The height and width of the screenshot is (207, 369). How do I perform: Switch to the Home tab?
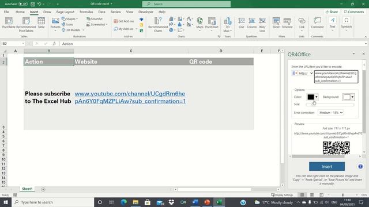pos(20,11)
